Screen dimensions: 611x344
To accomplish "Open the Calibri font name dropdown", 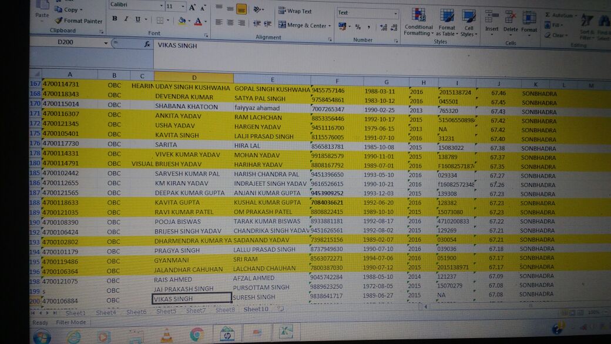I will click(162, 5).
